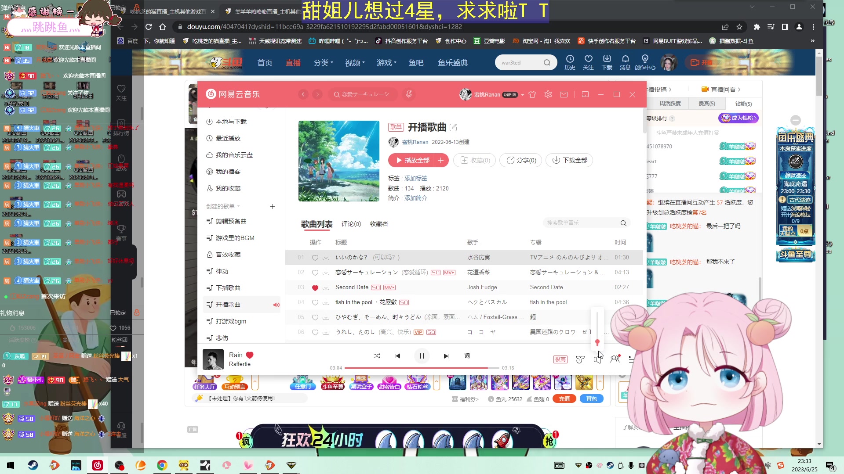Expand the 蜜桃Ranan account dropdown arrow
844x474 pixels.
pyautogui.click(x=523, y=95)
